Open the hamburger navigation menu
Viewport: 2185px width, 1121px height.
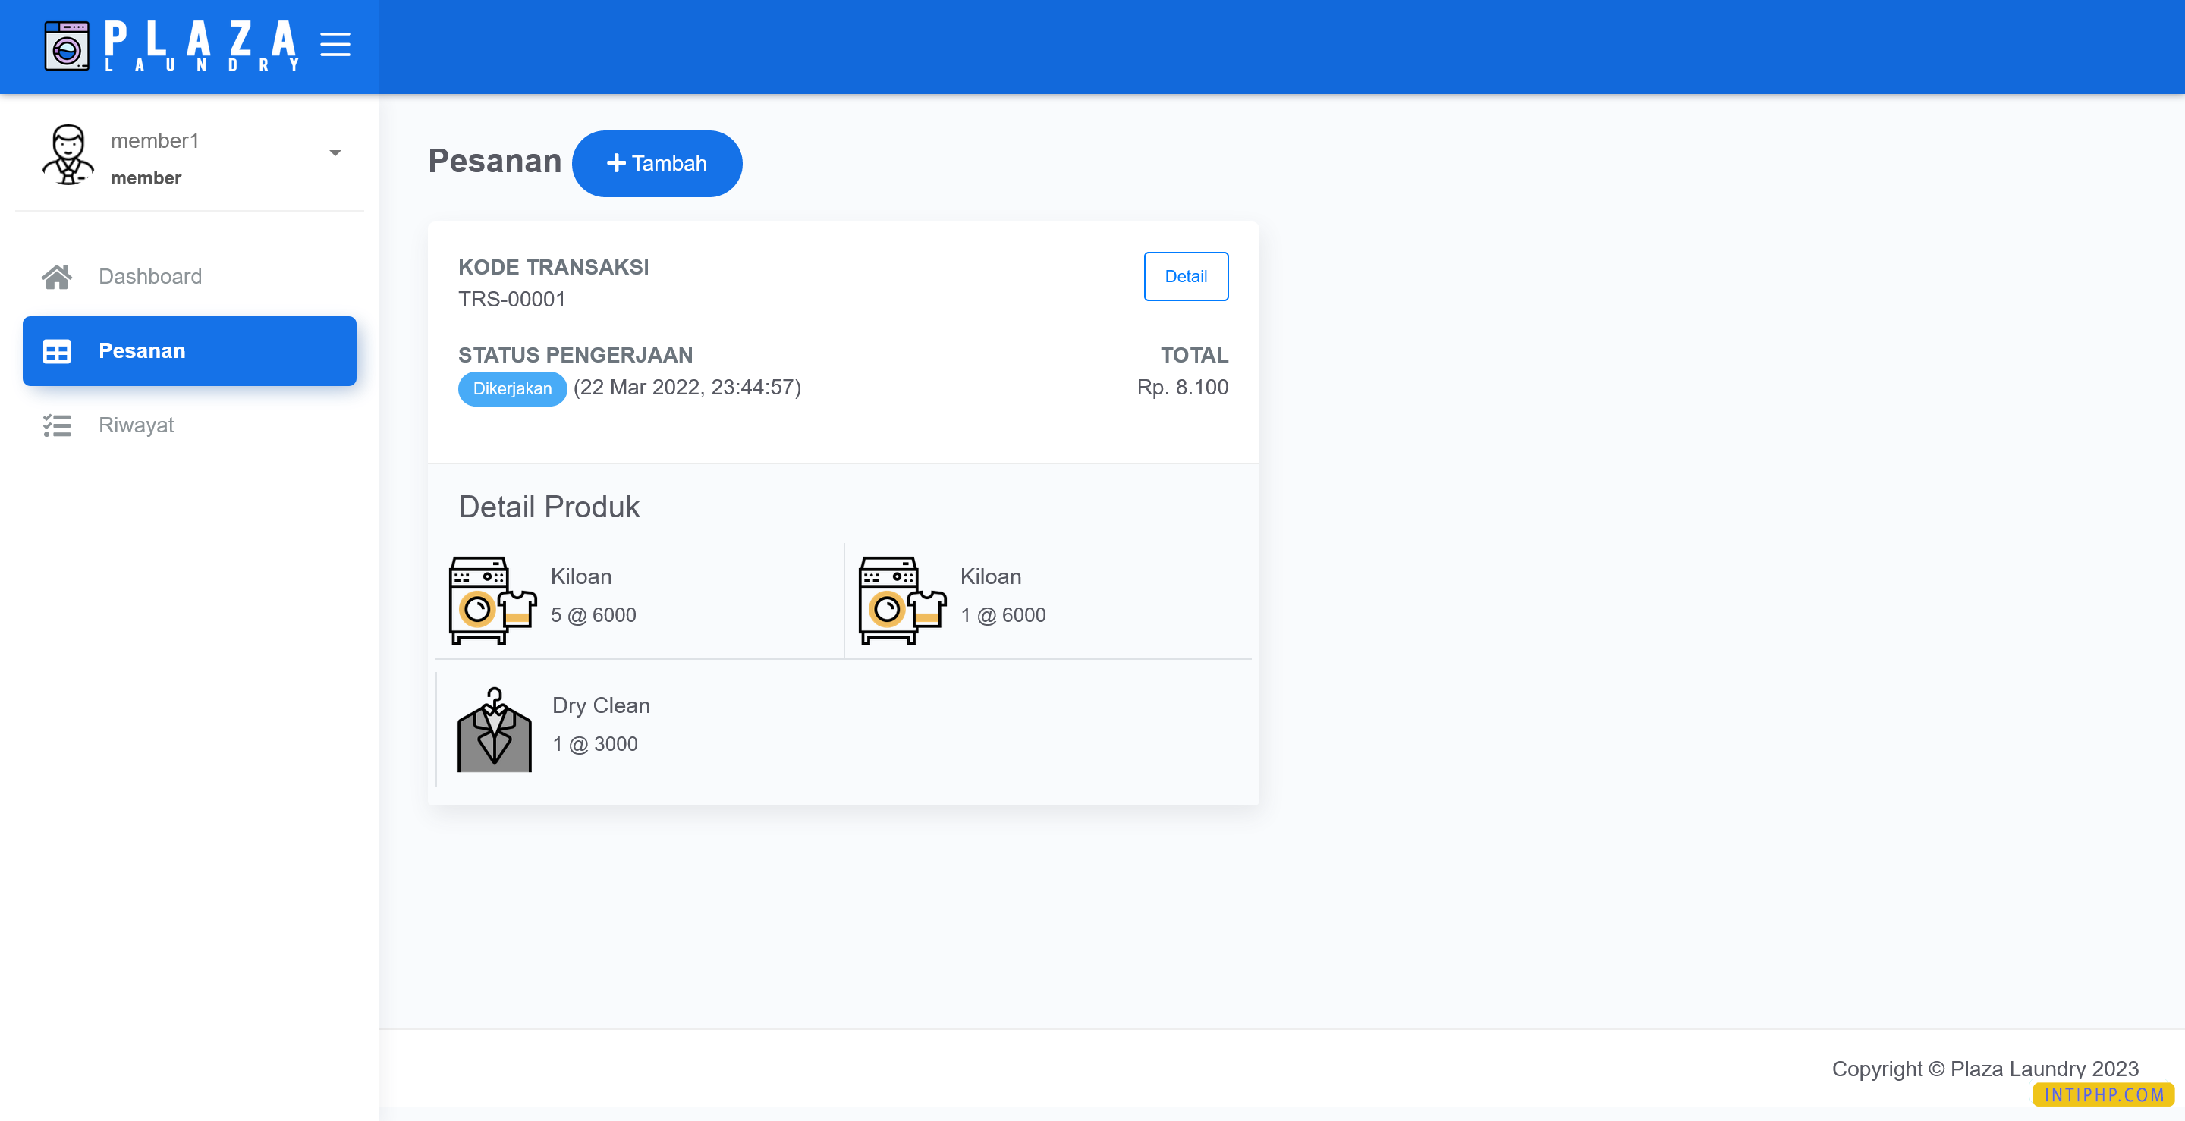click(335, 45)
